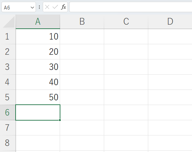Click the Select All corner triangle
This screenshot has height=152, width=192.
[x=8, y=22]
